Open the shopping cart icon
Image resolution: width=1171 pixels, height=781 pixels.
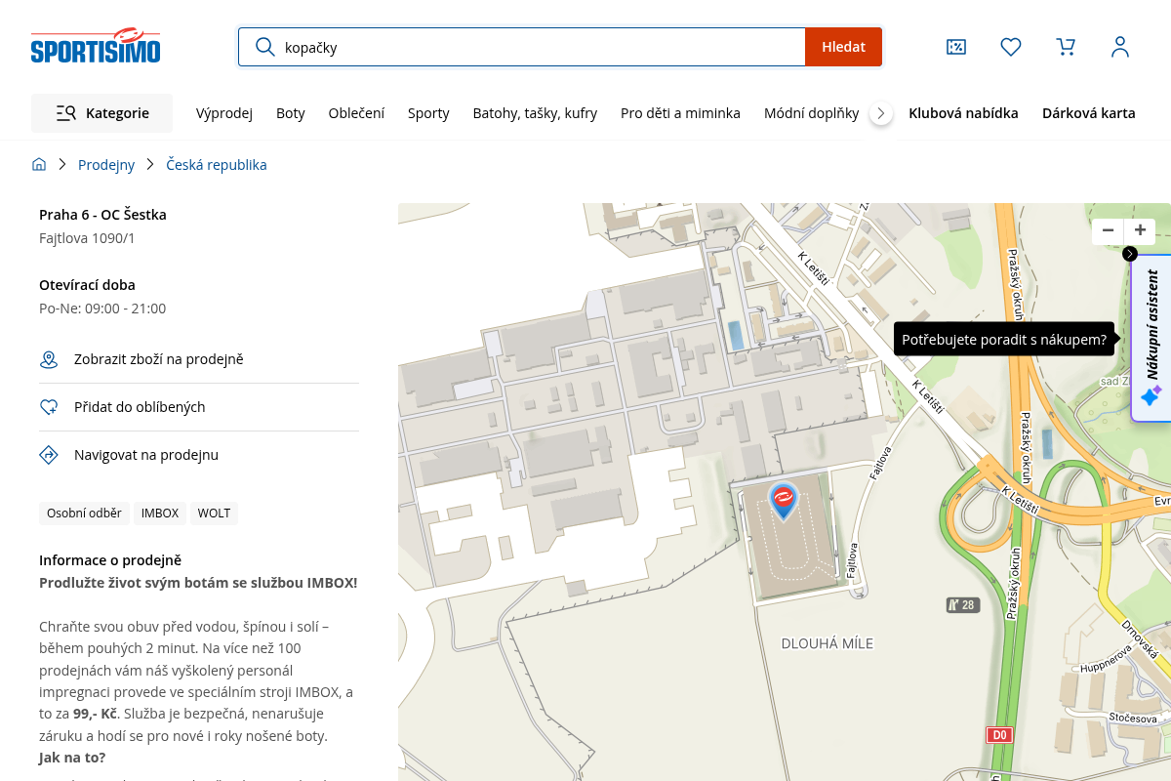(1066, 47)
